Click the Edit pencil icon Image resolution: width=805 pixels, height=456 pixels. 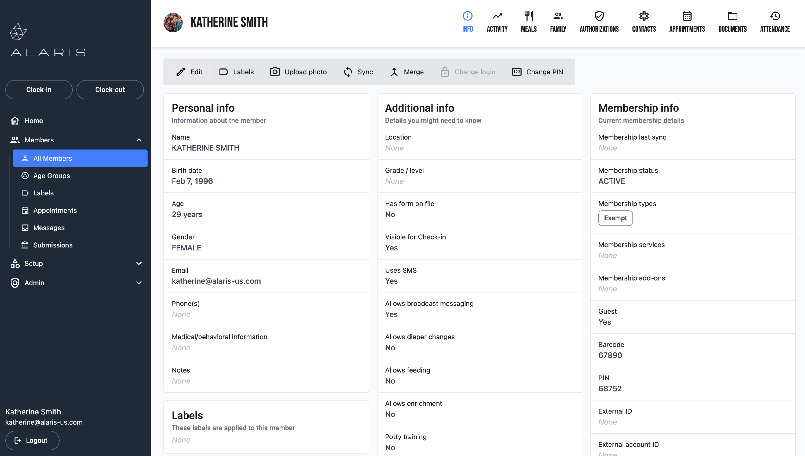pyautogui.click(x=181, y=72)
